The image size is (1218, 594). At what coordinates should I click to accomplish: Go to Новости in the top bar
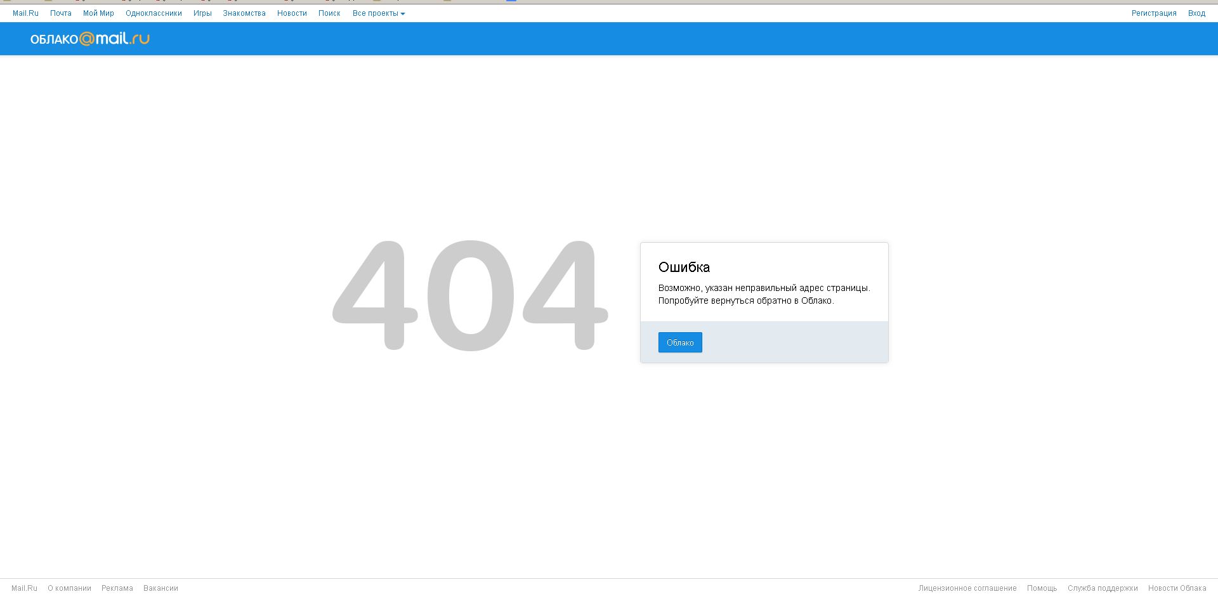(292, 13)
